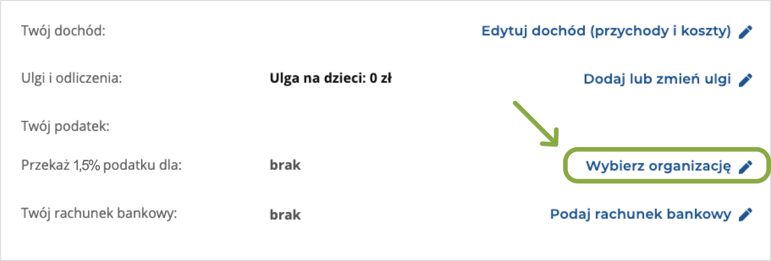The width and height of the screenshot is (771, 261).
Task: Click the Ulgi i odliczenia label
Action: coord(72,79)
